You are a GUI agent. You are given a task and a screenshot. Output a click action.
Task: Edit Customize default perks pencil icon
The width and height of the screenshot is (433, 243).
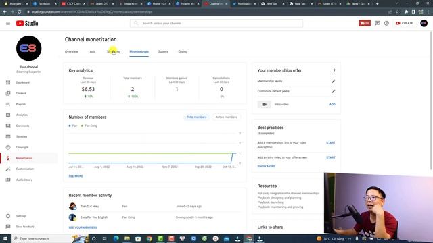click(x=334, y=91)
